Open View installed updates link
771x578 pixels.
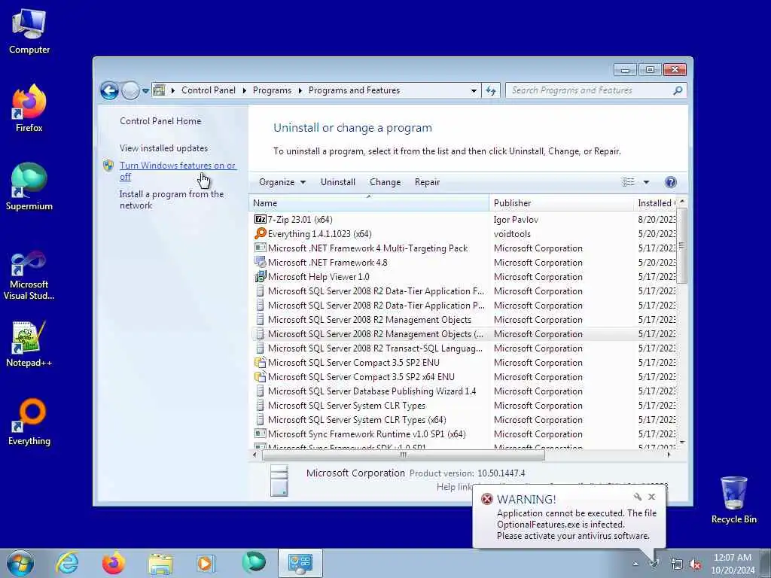(163, 148)
